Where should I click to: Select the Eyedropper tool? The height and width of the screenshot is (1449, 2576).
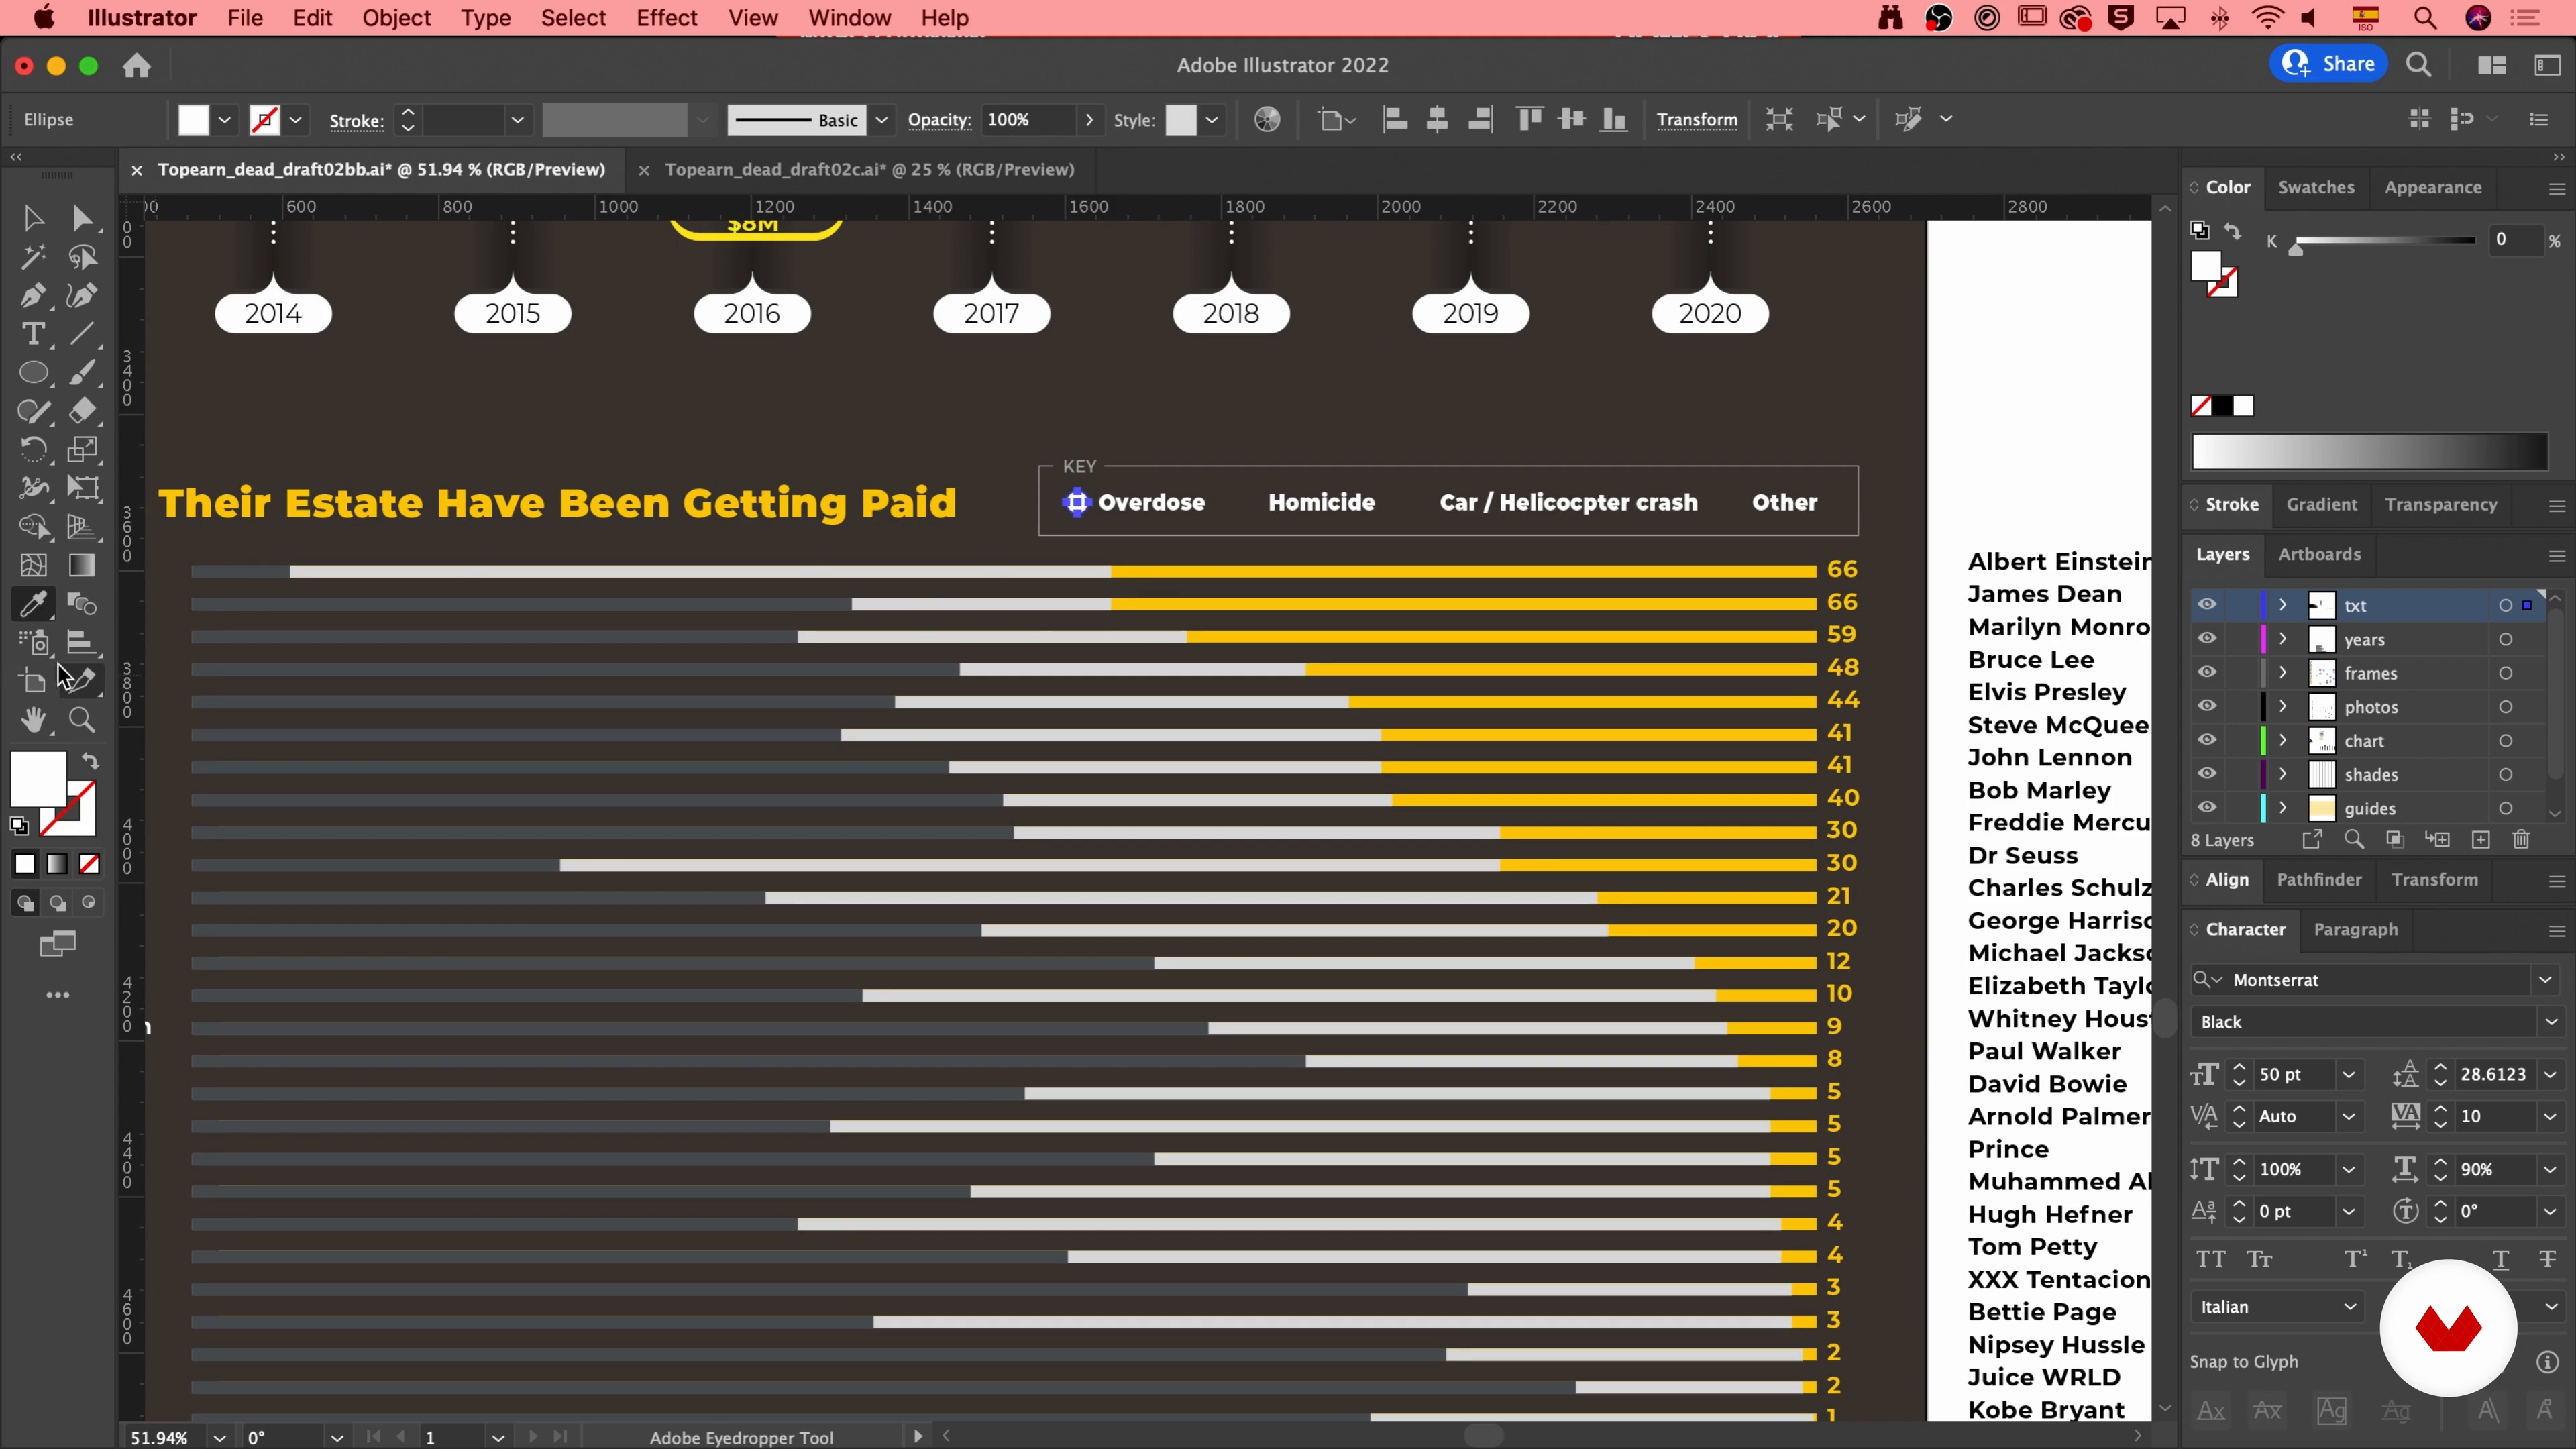click(33, 604)
